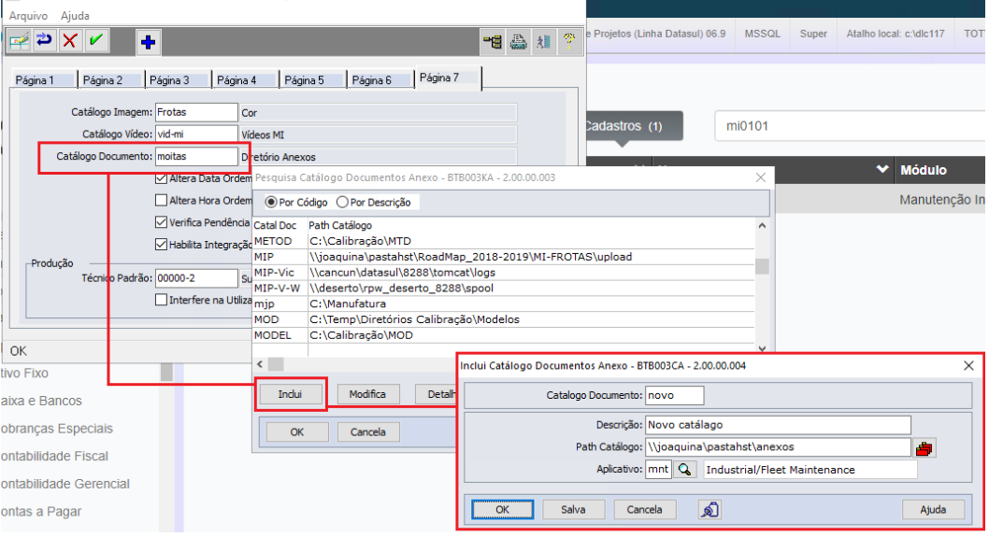The width and height of the screenshot is (989, 537).
Task: Click Contabilidade Fiscal in the sidebar
Action: coord(54,457)
